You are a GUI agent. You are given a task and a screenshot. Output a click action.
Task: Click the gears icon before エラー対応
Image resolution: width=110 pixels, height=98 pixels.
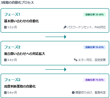click(x=76, y=60)
